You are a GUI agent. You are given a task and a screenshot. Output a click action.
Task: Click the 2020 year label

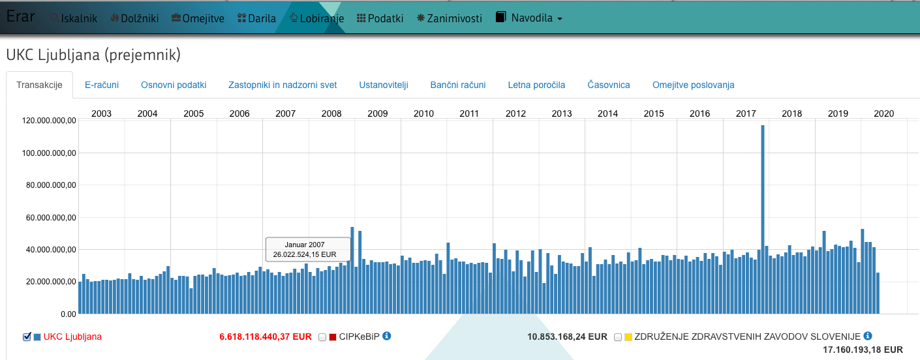click(883, 113)
